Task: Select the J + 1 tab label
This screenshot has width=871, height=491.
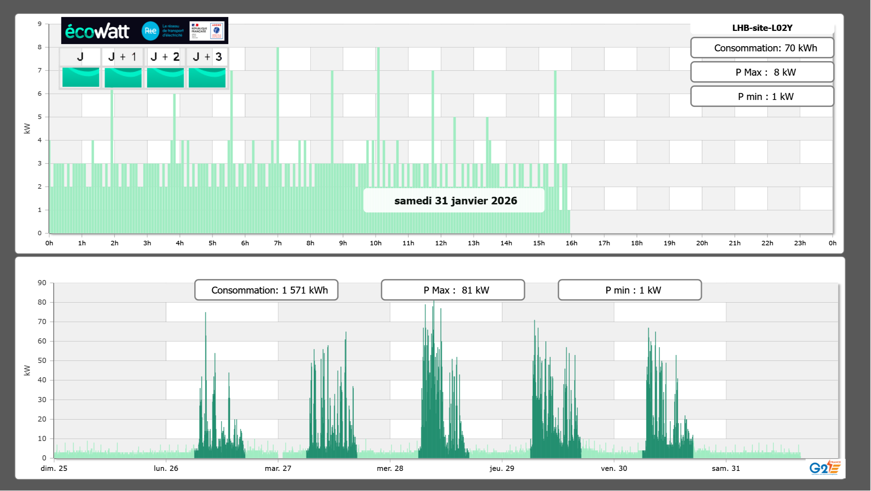Action: [122, 57]
